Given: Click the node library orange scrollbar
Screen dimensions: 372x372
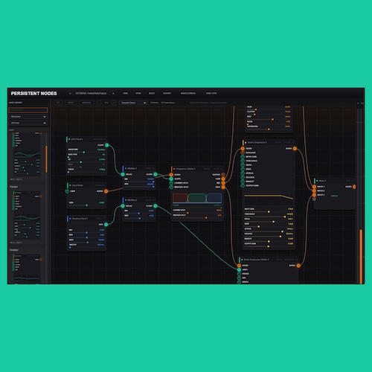Looking at the screenshot, I should [x=46, y=159].
